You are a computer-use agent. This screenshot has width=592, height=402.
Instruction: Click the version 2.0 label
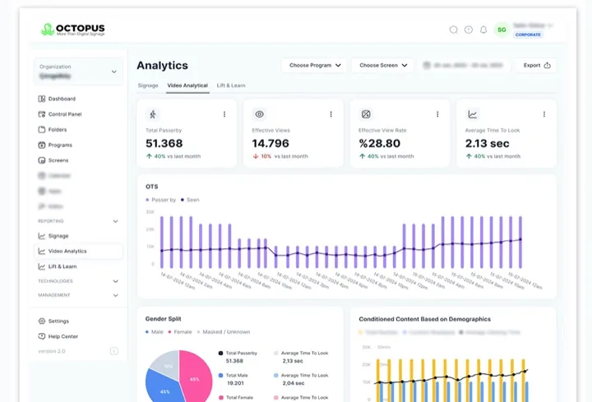click(x=52, y=351)
